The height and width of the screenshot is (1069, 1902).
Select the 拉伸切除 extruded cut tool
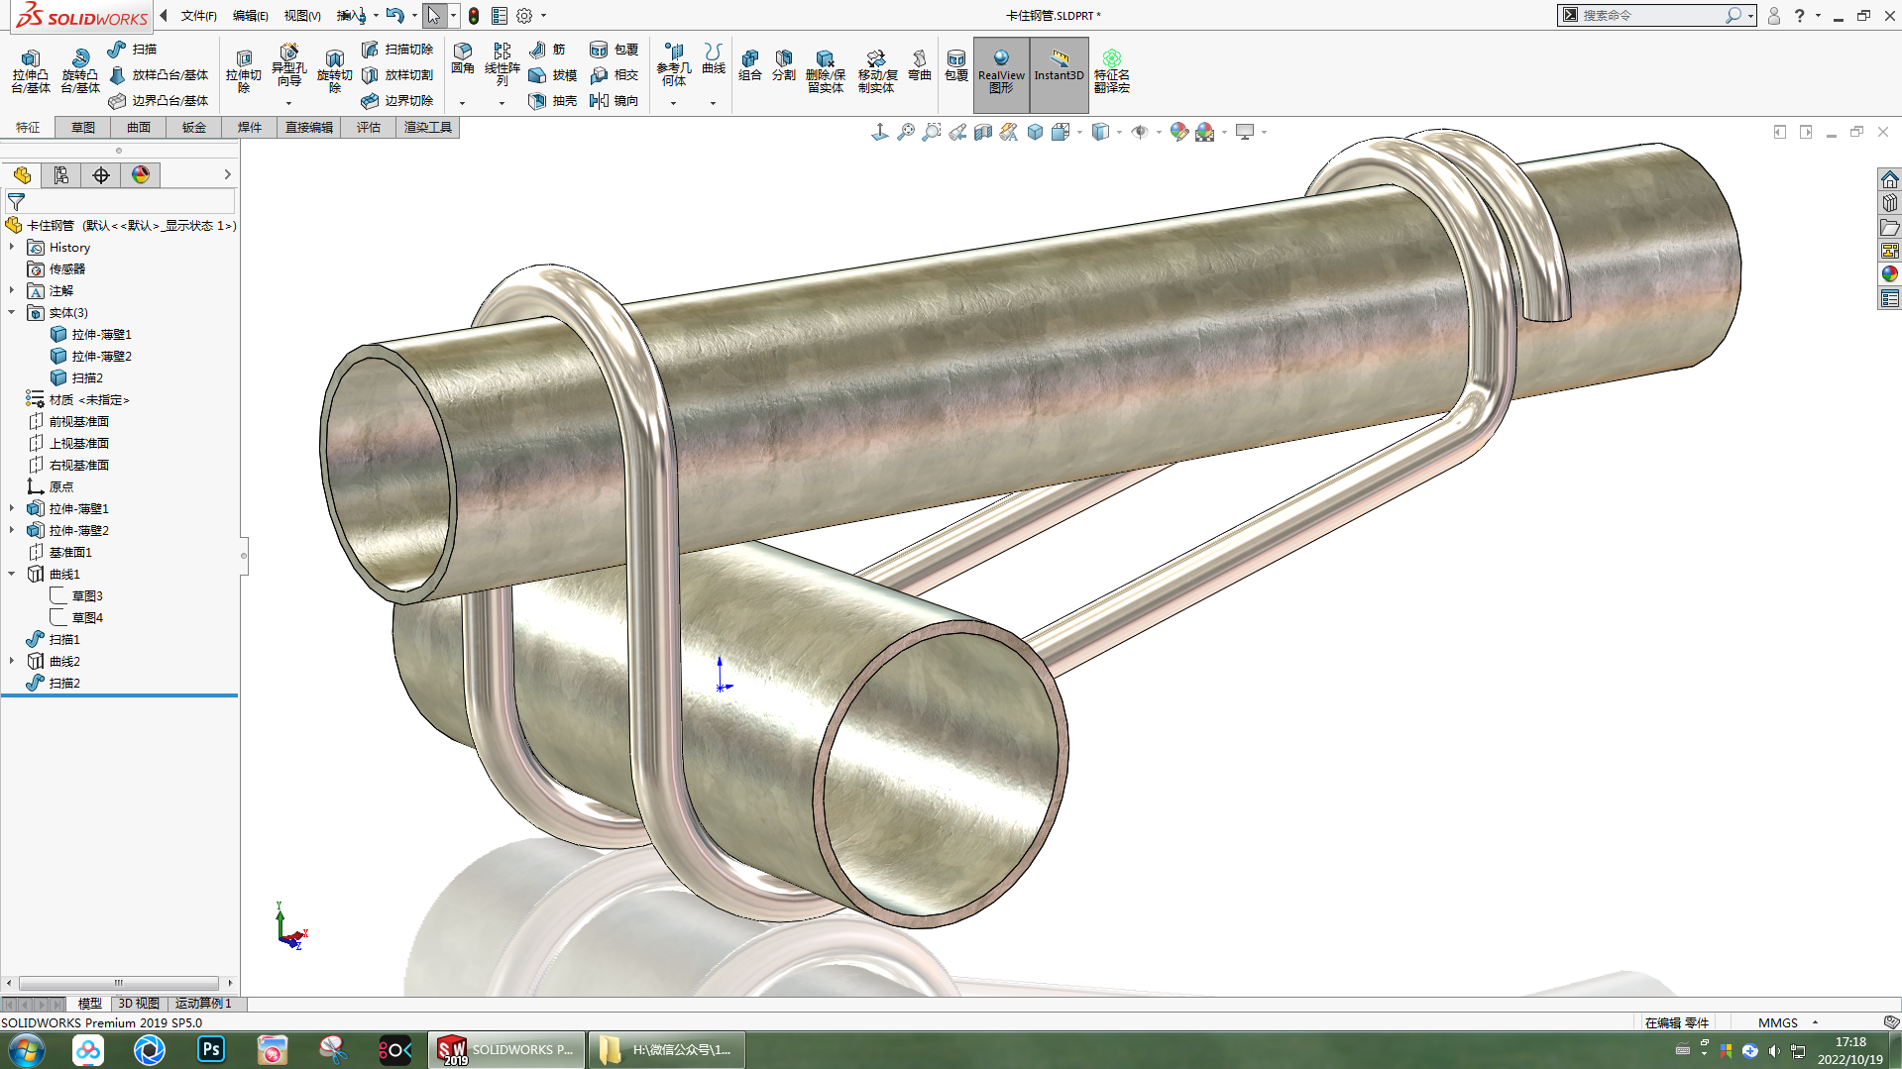[244, 70]
